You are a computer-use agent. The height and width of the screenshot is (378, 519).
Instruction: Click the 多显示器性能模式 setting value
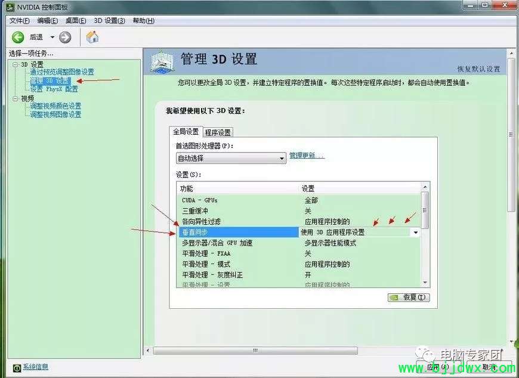(x=330, y=243)
